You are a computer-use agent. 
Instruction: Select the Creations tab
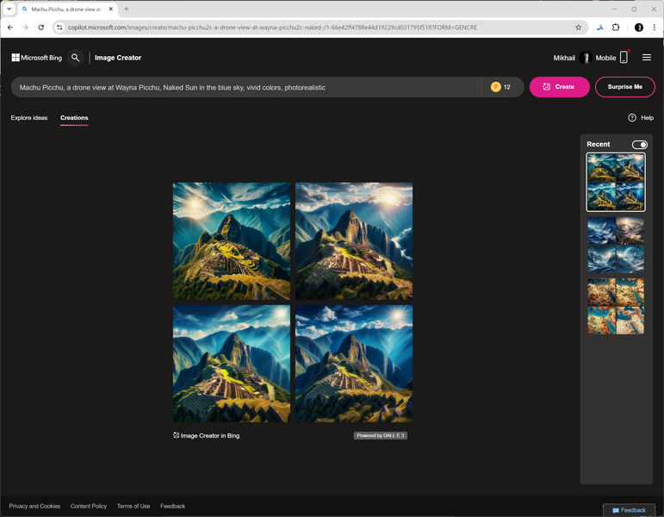point(74,118)
